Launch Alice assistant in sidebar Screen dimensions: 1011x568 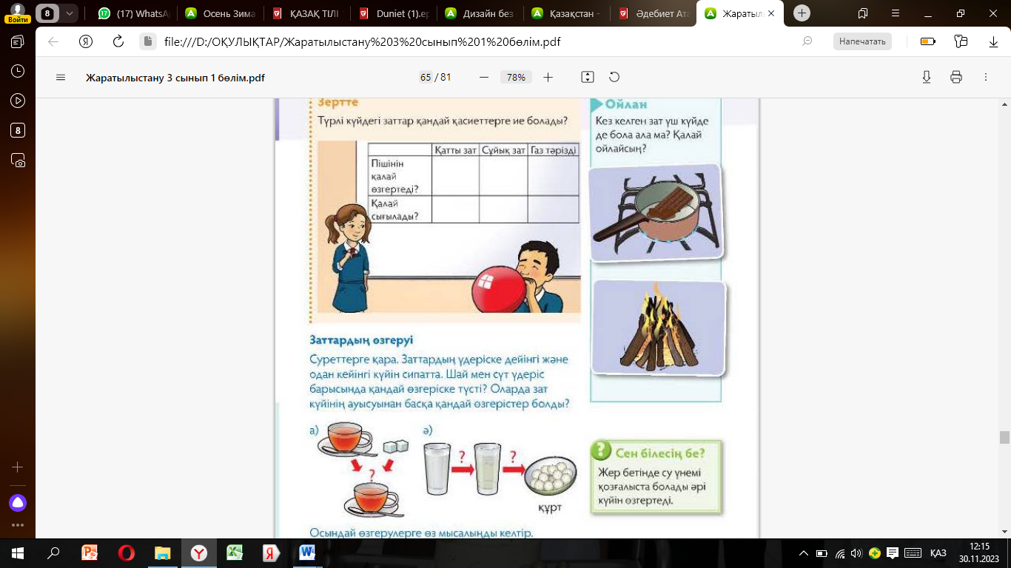coord(18,503)
